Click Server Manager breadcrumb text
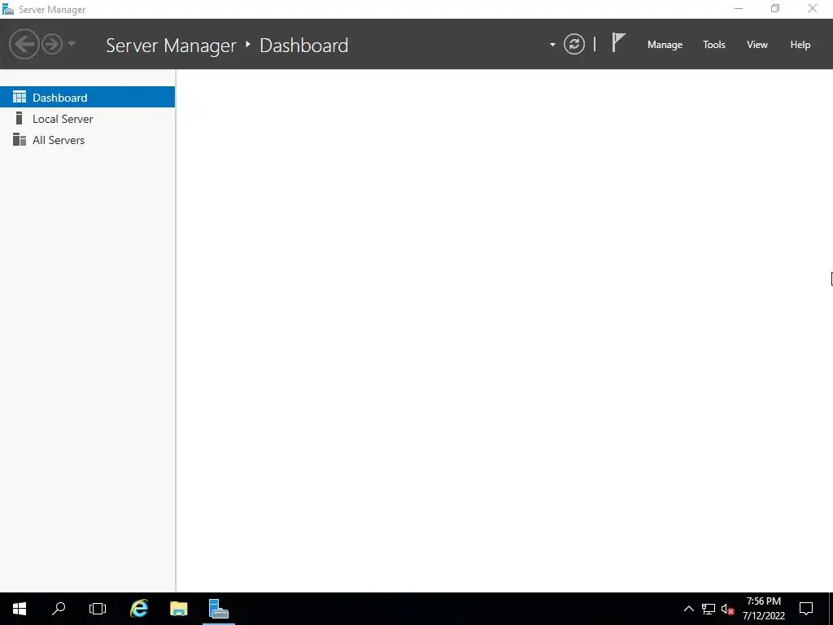 (171, 46)
